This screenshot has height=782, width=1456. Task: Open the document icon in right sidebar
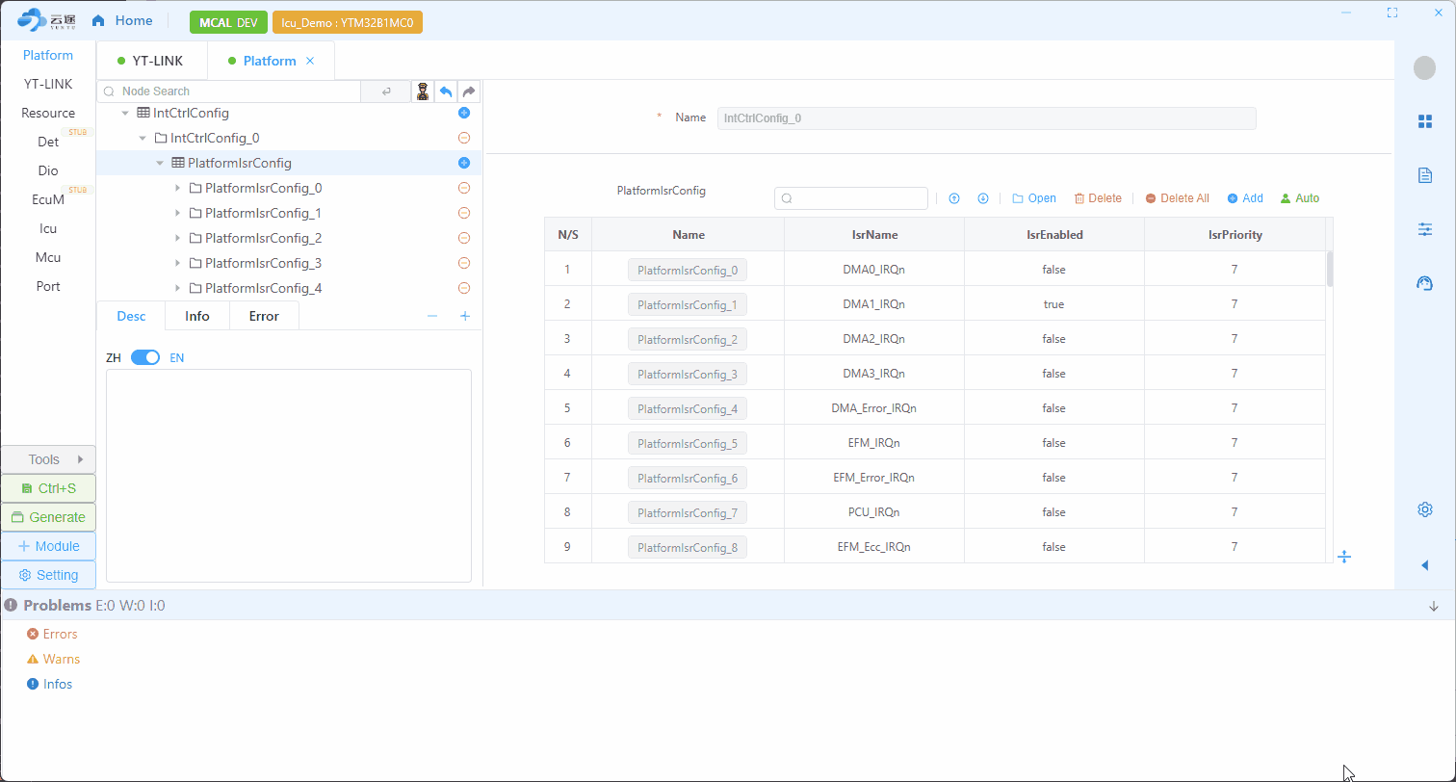pyautogui.click(x=1425, y=175)
